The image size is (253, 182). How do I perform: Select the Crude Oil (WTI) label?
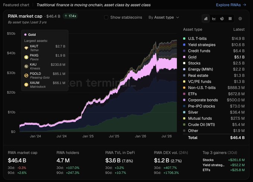pyautogui.click(x=201, y=125)
